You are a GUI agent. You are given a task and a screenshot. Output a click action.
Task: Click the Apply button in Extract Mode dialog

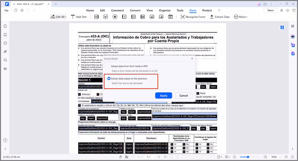coord(163,96)
